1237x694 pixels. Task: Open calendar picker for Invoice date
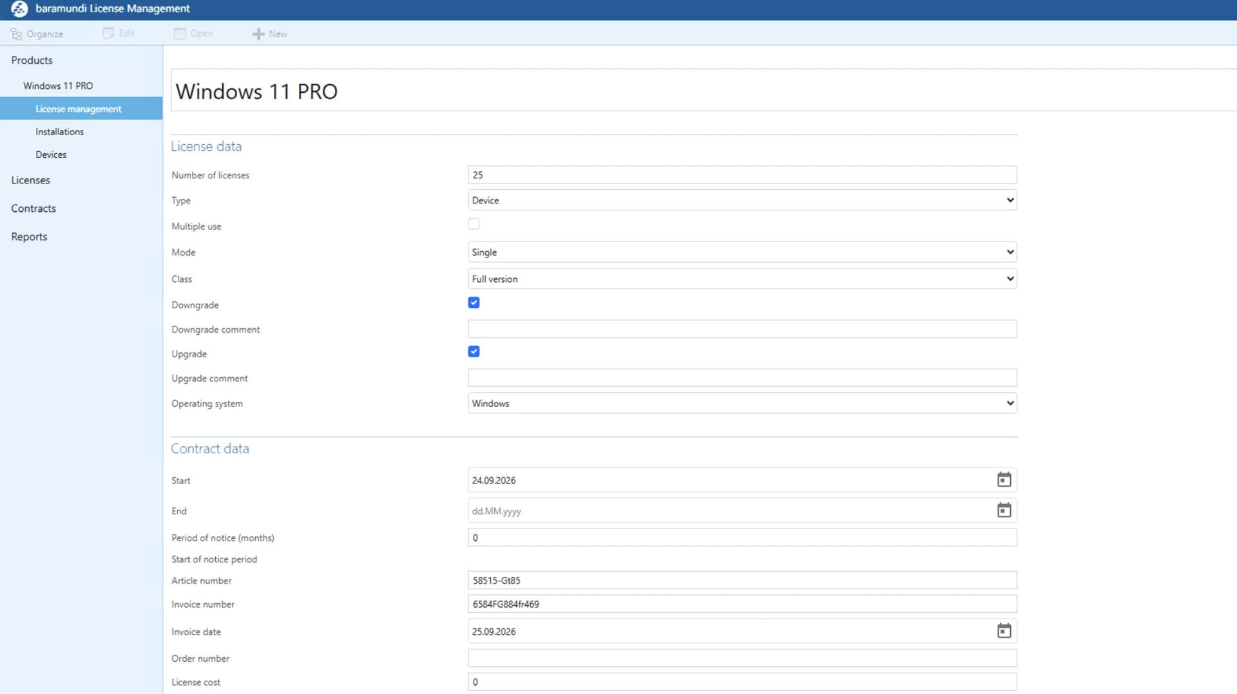click(x=1004, y=631)
